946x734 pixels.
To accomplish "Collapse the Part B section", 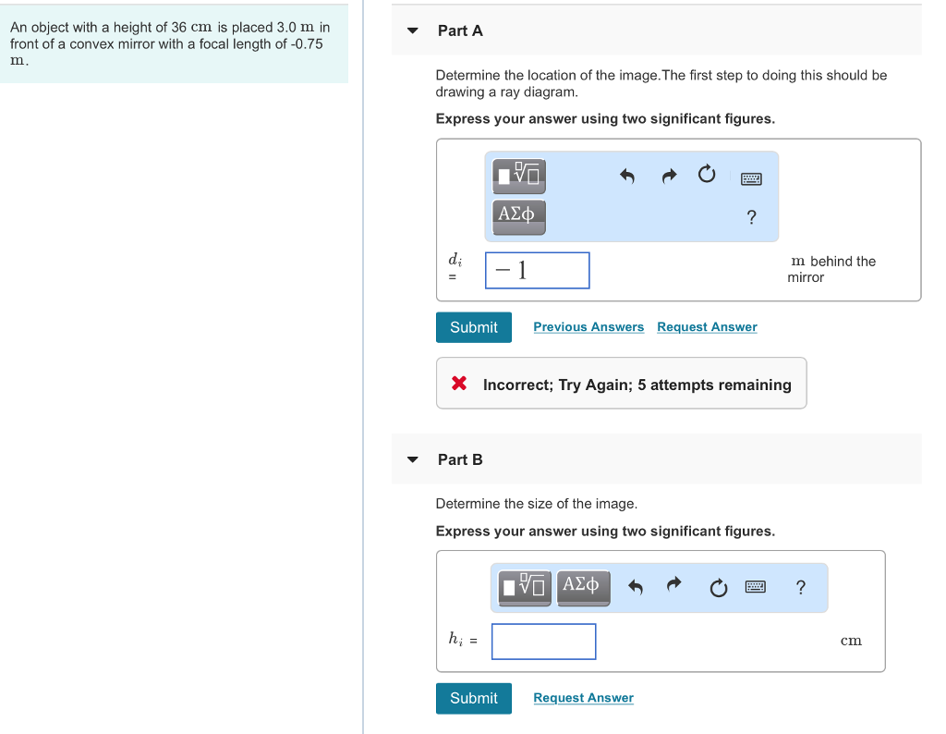I will [x=413, y=459].
